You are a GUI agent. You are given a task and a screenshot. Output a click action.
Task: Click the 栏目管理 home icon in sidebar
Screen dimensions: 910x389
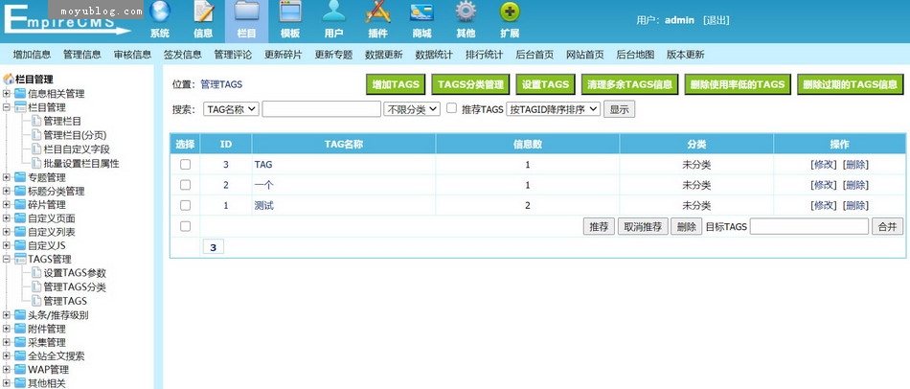[x=9, y=80]
